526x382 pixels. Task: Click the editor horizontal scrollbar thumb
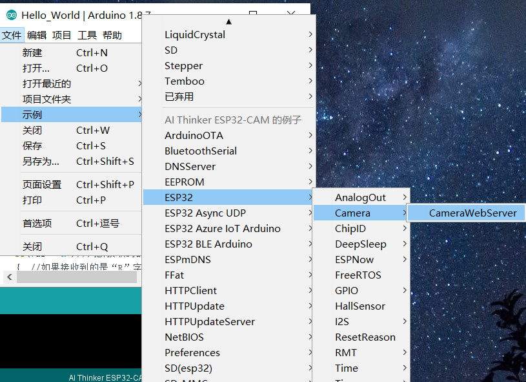(x=77, y=277)
